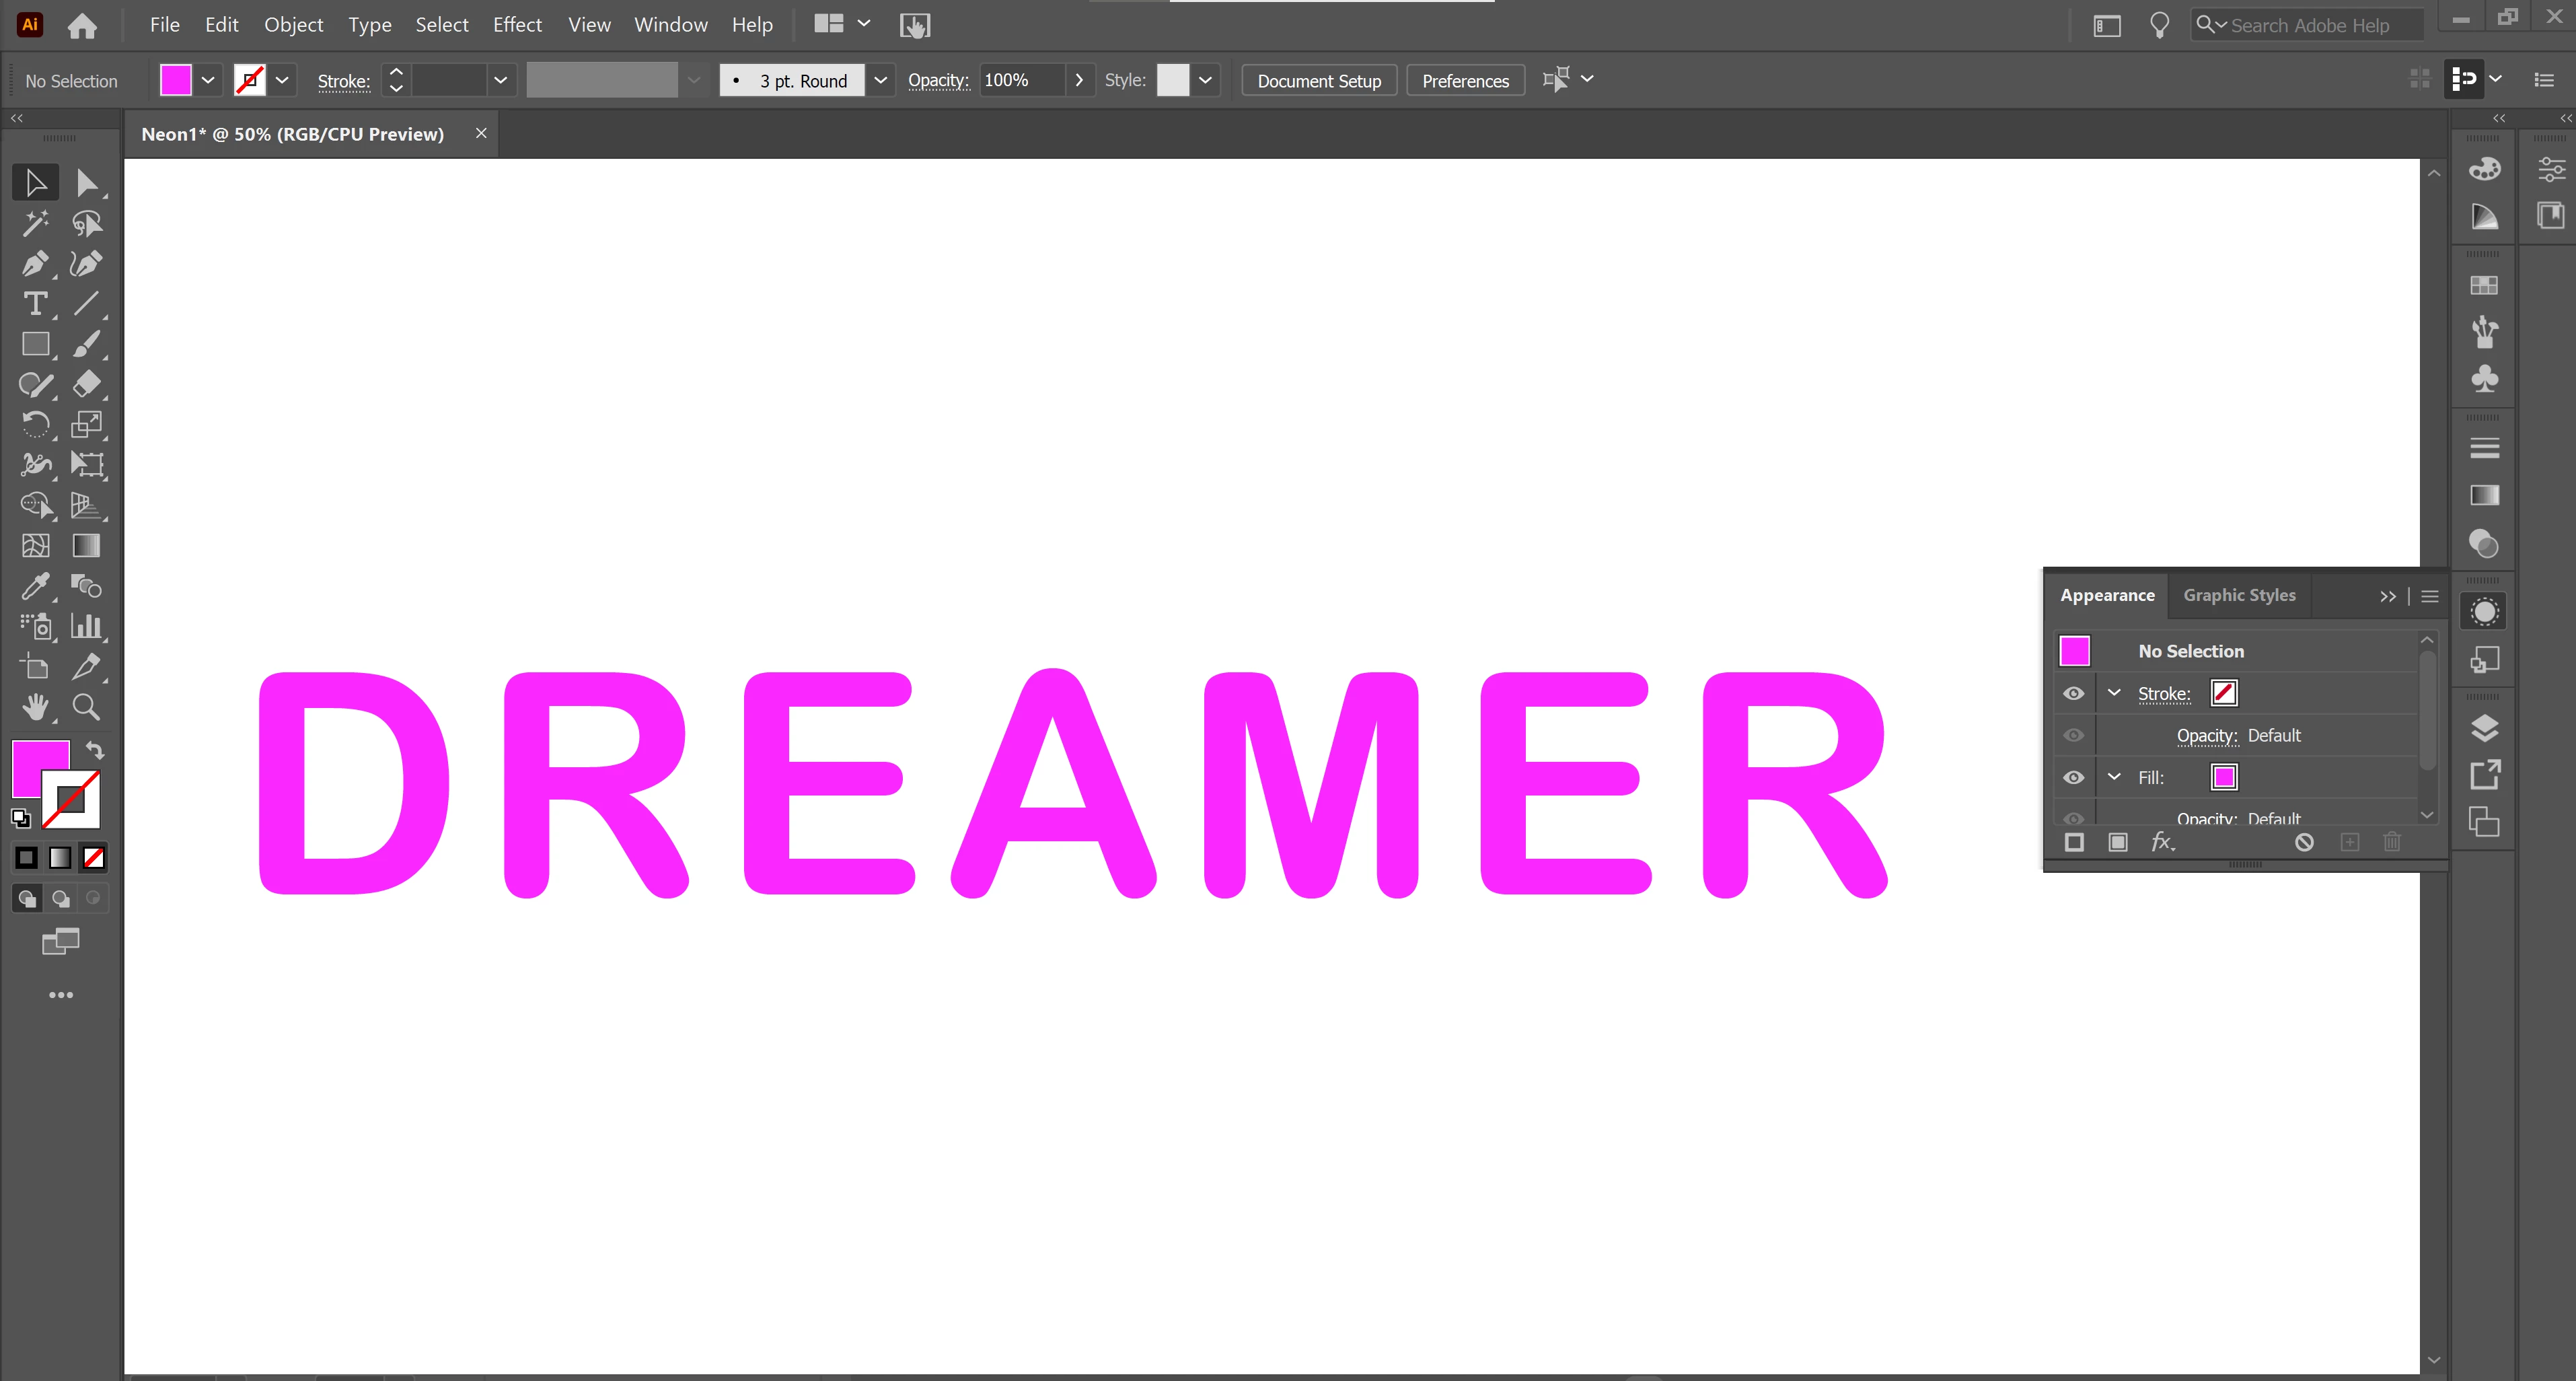Open the Style dropdown arrow

(1205, 80)
